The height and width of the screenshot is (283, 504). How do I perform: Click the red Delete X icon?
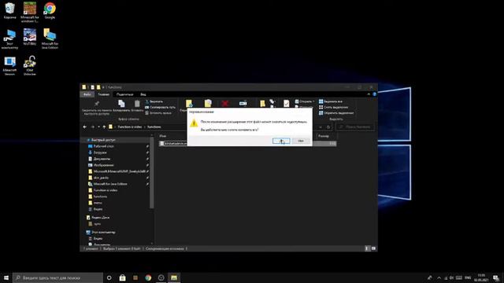pyautogui.click(x=225, y=103)
